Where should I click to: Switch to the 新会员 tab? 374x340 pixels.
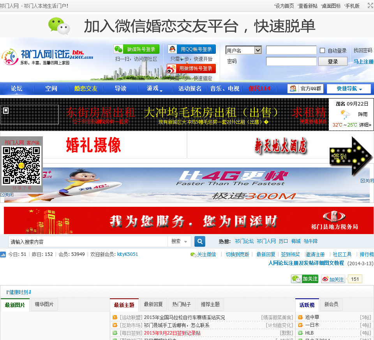pos(331,304)
